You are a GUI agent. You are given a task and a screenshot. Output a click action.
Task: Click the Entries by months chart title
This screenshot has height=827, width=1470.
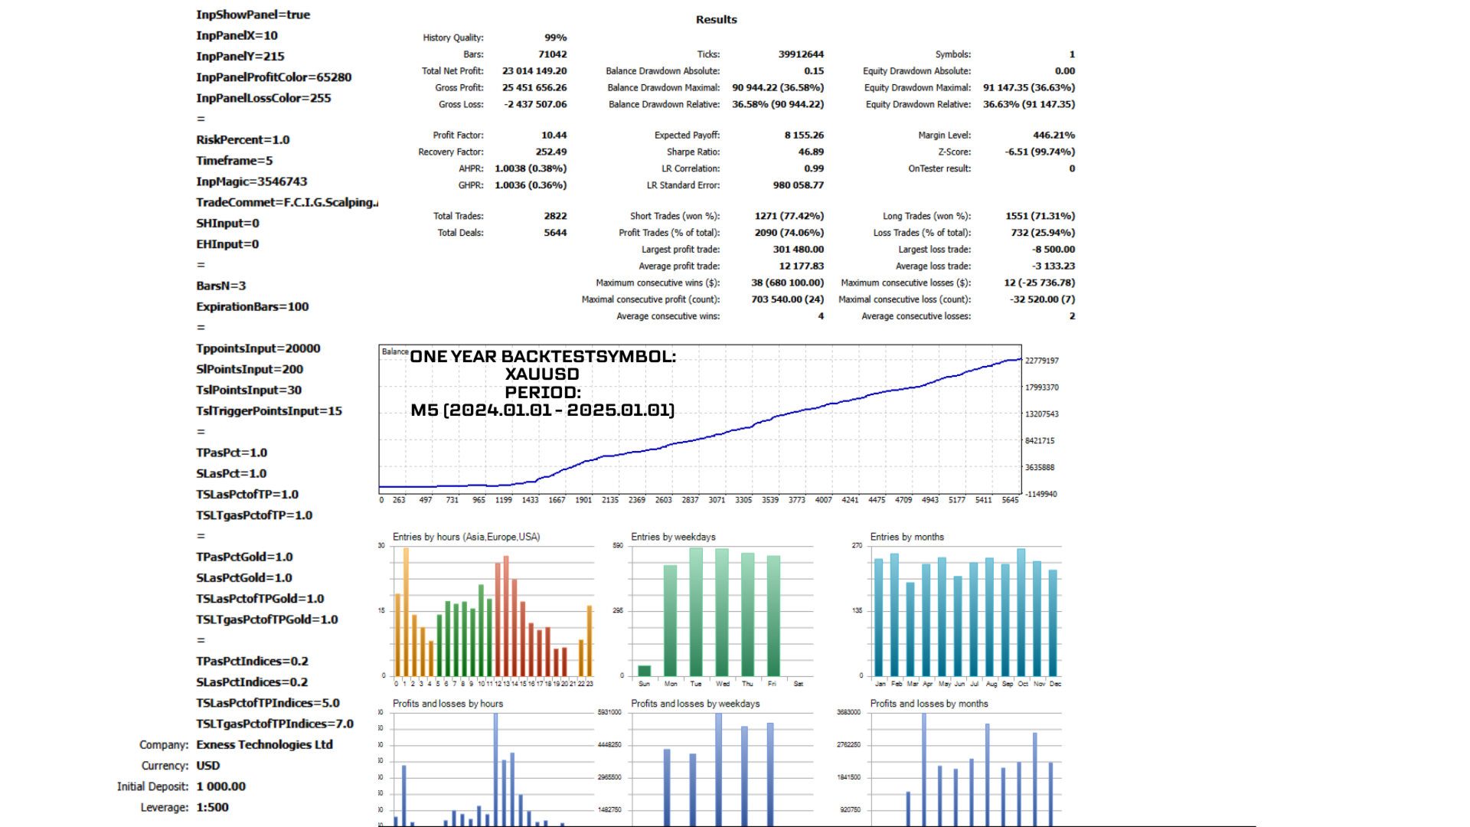(x=906, y=537)
